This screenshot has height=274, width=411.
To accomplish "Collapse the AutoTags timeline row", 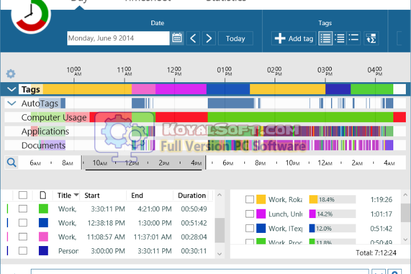I will 11,103.
